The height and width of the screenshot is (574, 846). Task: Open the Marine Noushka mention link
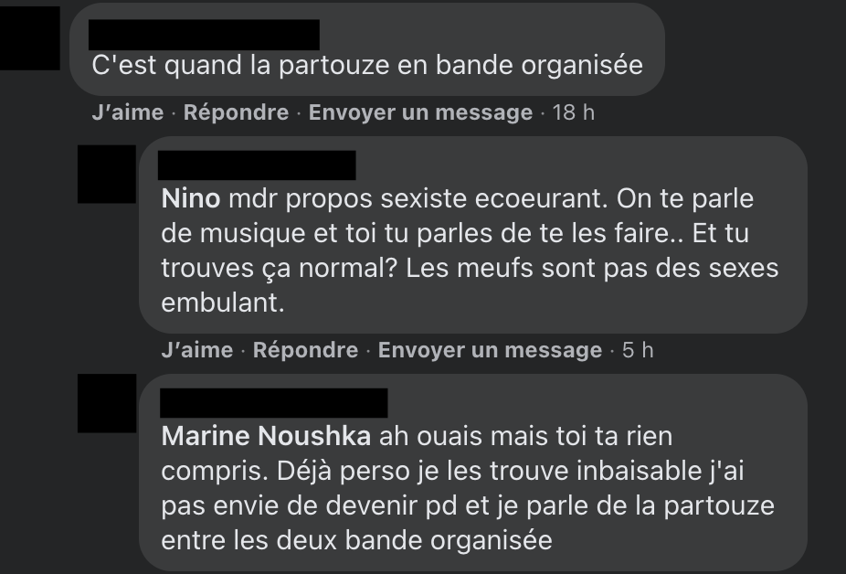(266, 436)
